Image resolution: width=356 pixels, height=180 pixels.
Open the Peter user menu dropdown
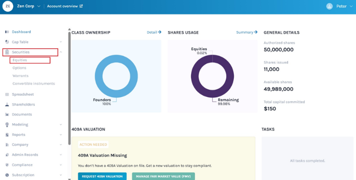coord(351,6)
